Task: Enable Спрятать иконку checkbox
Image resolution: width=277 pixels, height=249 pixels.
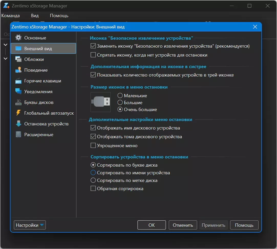Action: (x=93, y=55)
